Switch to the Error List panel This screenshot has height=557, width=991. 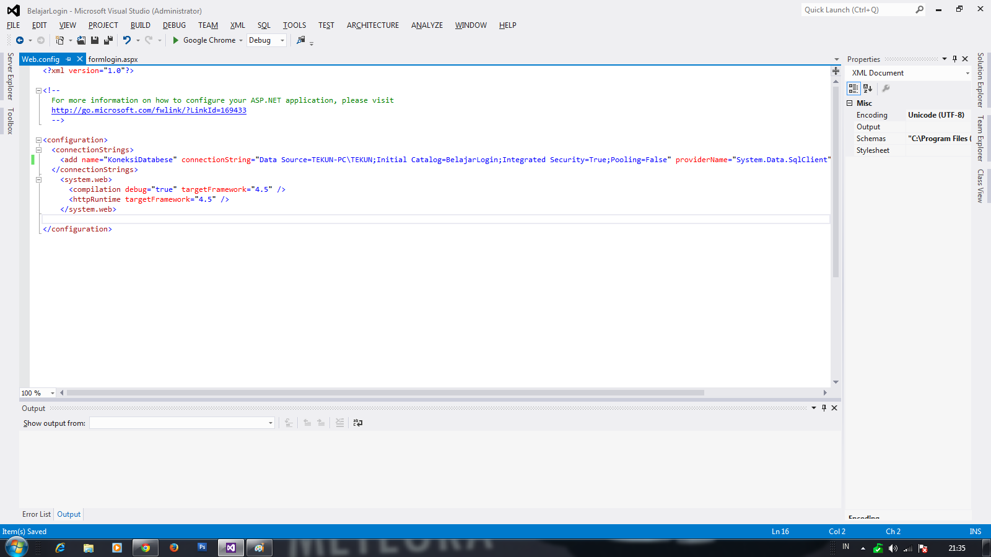pyautogui.click(x=36, y=514)
